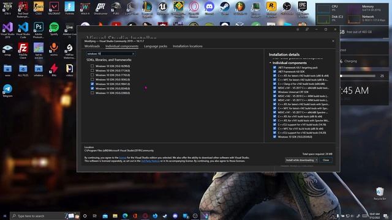392x220 pixels.
Task: Open the Installation locations tab
Action: tap(187, 46)
